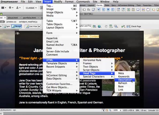Insert a Label form object
This screenshot has height=115, width=159.
(x=143, y=10)
